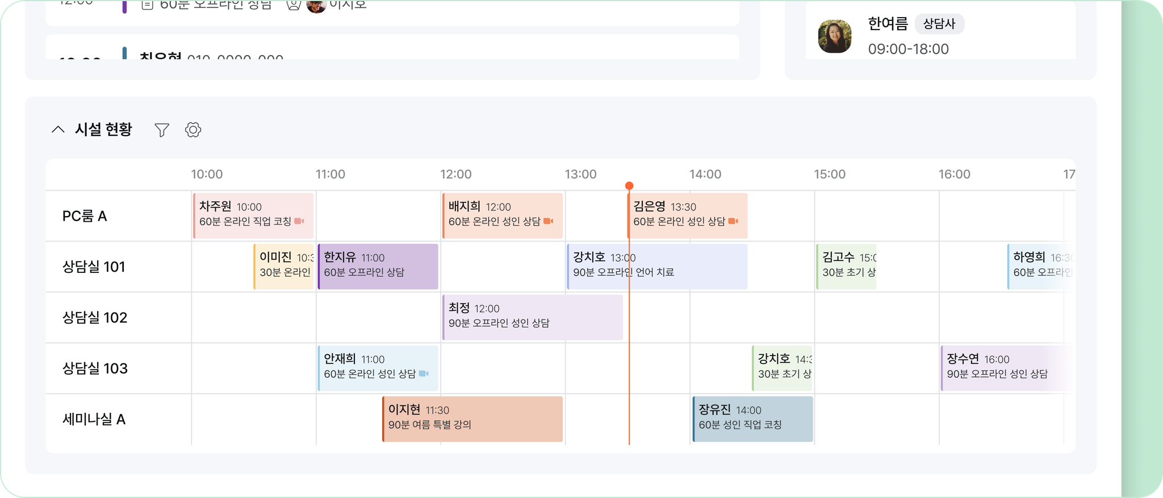This screenshot has width=1163, height=498.
Task: Click video icon on 배지희 12:00 session
Action: tap(549, 221)
